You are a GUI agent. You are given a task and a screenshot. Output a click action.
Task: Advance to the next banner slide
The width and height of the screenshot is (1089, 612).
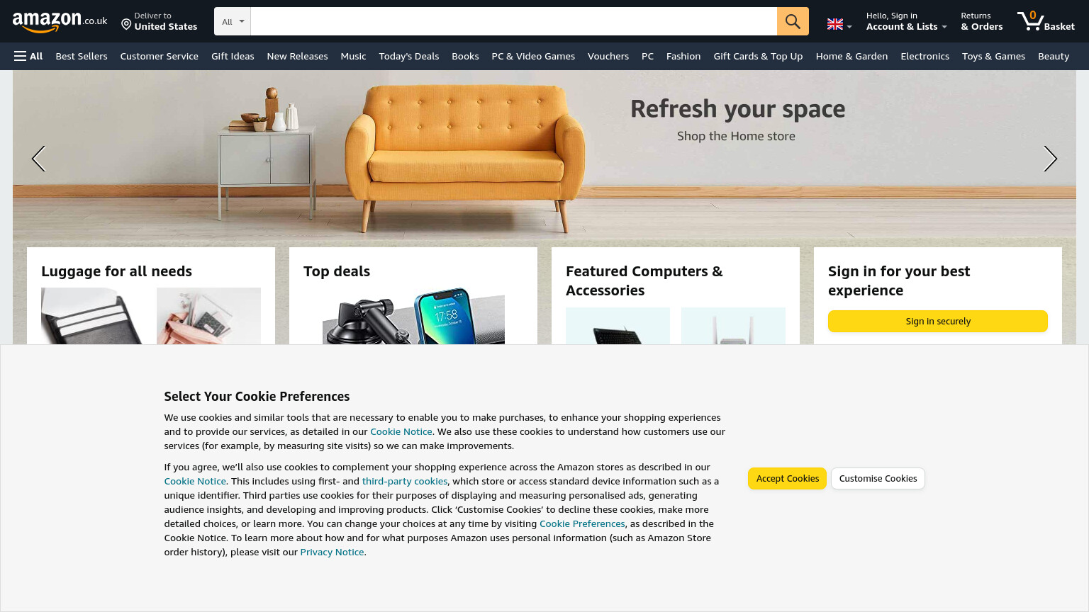pyautogui.click(x=1050, y=159)
